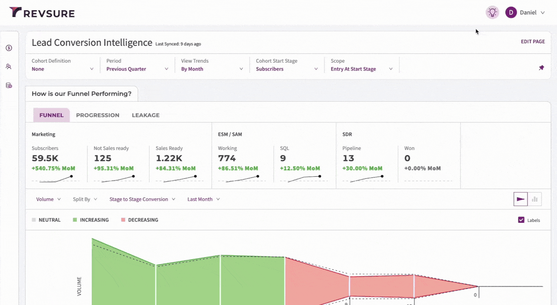Open the dollar revenue sidebar icon
Image resolution: width=557 pixels, height=305 pixels.
8,48
